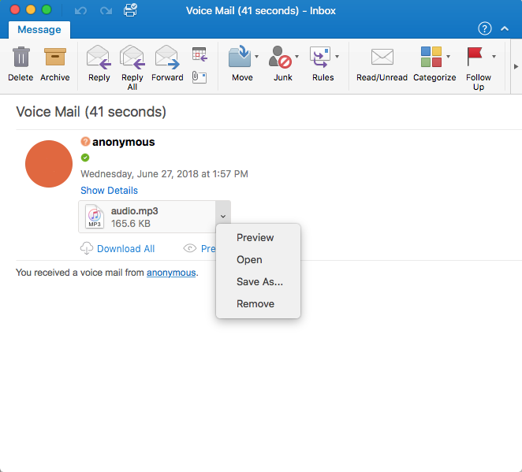Collapse the ribbon using the chevron
Viewport: 522px width, 472px height.
505,29
